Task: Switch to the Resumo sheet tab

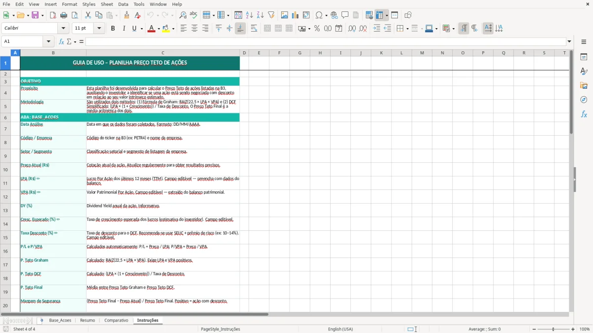Action: pos(87,321)
